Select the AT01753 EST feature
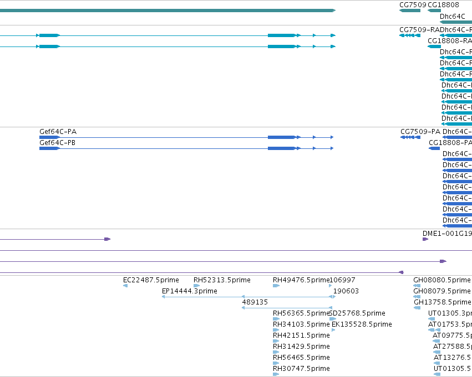The height and width of the screenshot is (377, 472). pos(434,330)
